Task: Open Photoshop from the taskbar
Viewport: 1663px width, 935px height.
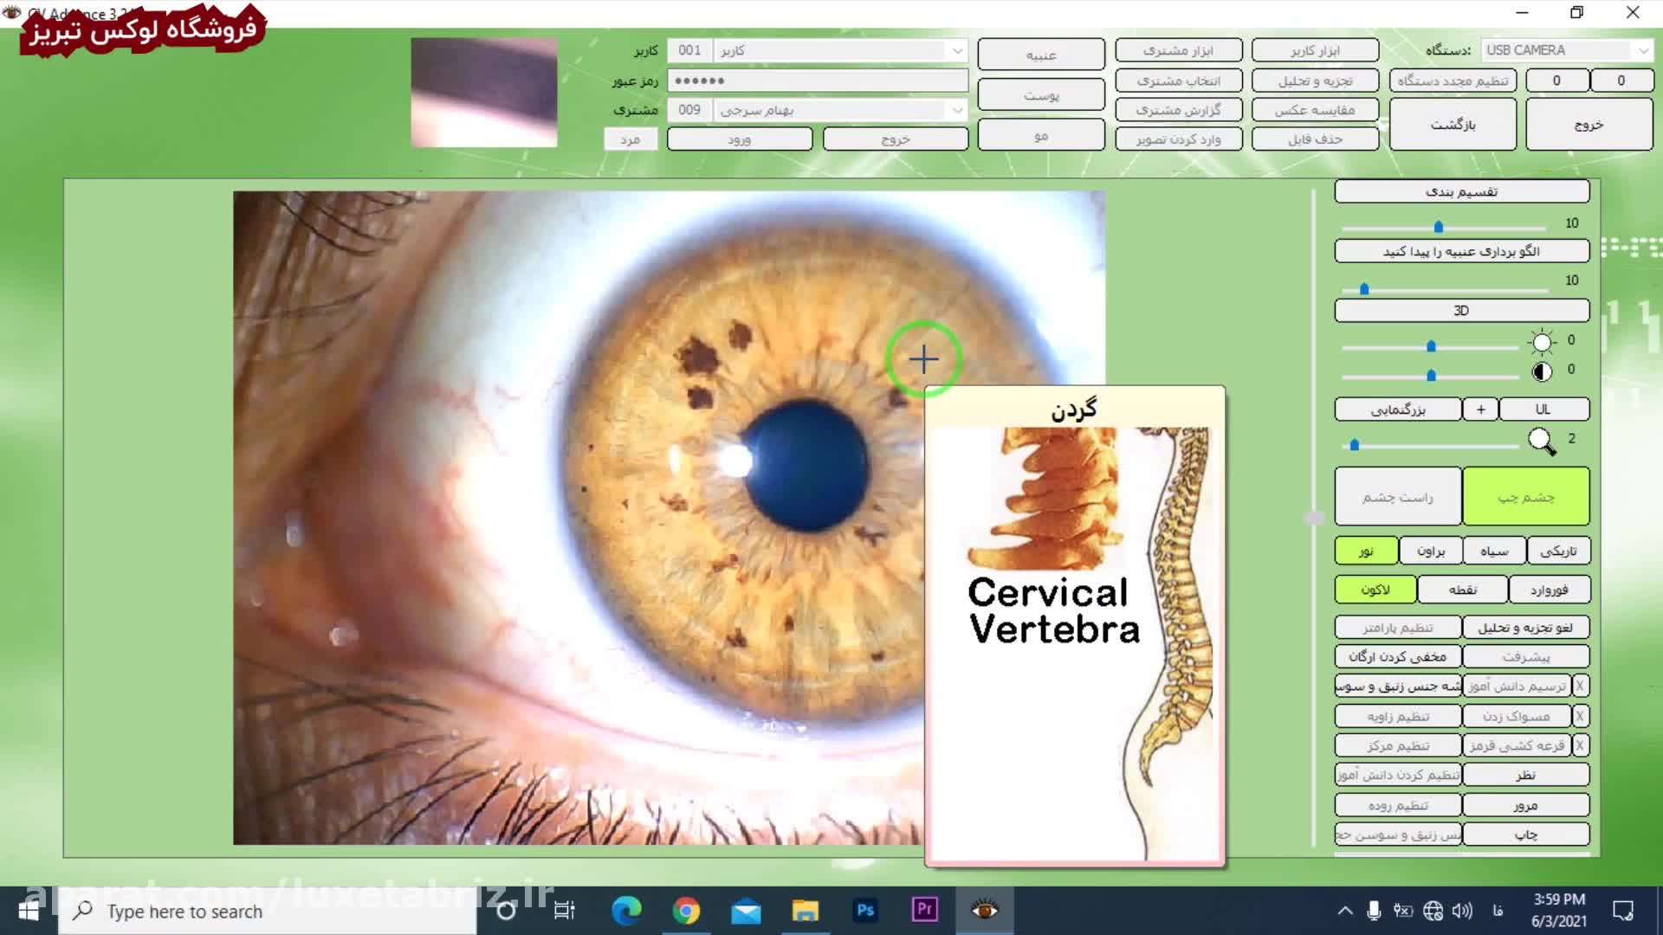Action: coord(864,910)
